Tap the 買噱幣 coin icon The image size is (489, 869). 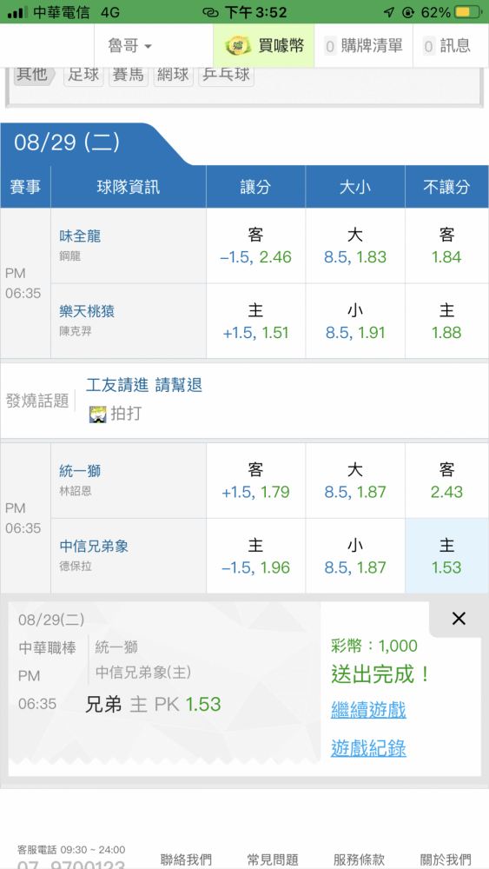(238, 46)
